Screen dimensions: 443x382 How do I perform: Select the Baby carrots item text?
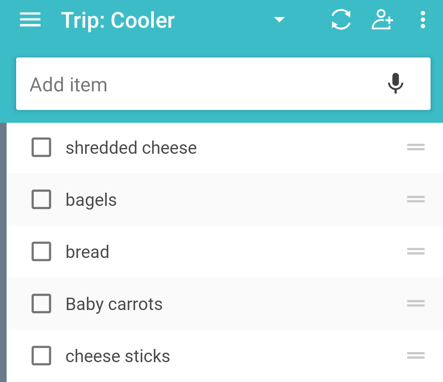[114, 304]
